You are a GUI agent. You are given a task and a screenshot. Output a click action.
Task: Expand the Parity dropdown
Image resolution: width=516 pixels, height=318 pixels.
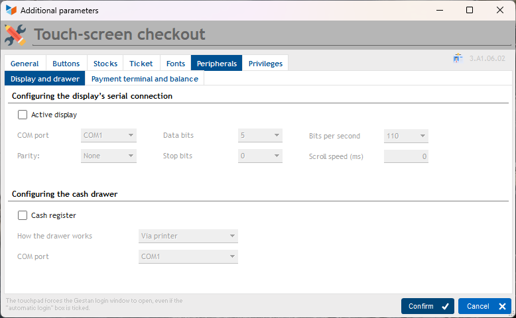click(x=108, y=156)
